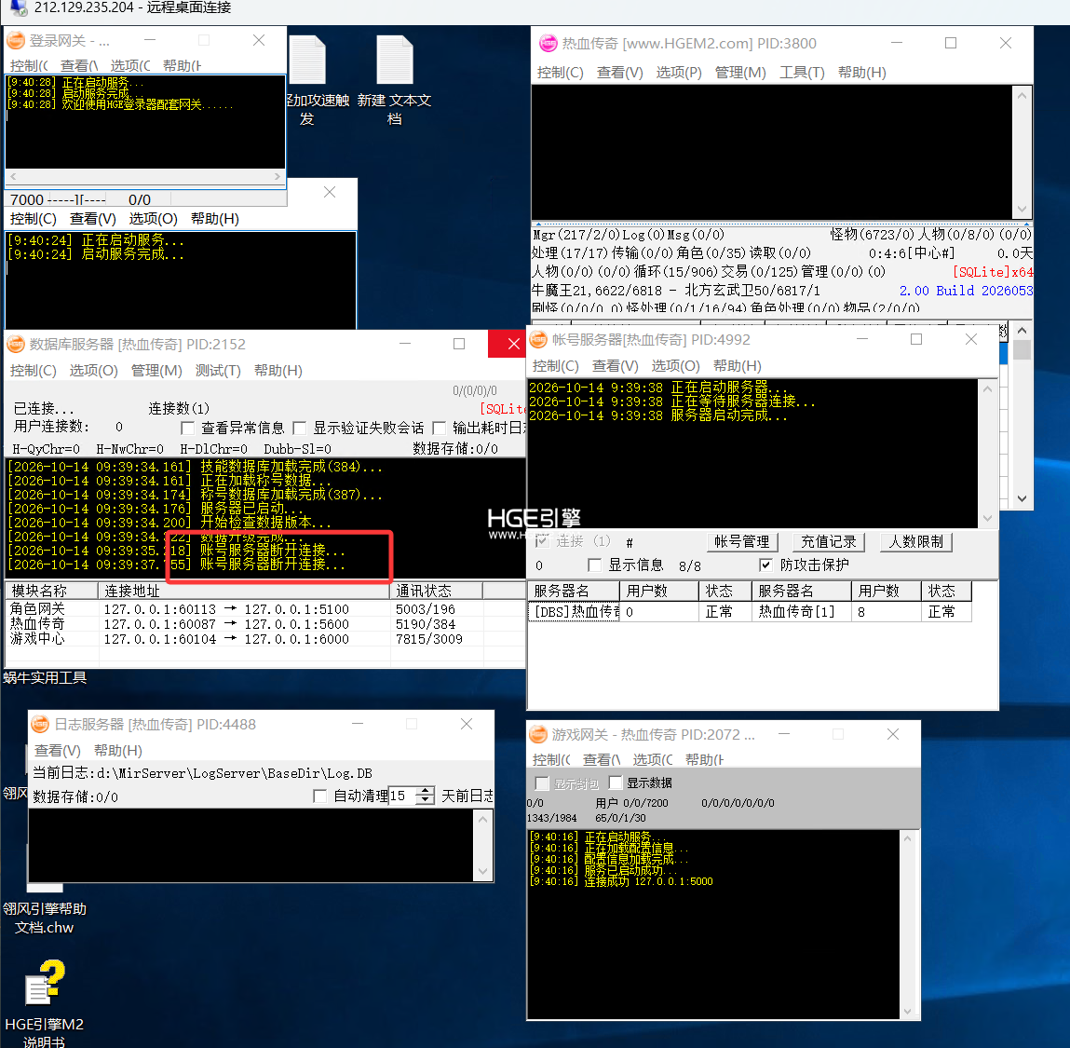Click the 游戏网关 log scrollbar up arrow
The height and width of the screenshot is (1048, 1070).
coord(908,839)
